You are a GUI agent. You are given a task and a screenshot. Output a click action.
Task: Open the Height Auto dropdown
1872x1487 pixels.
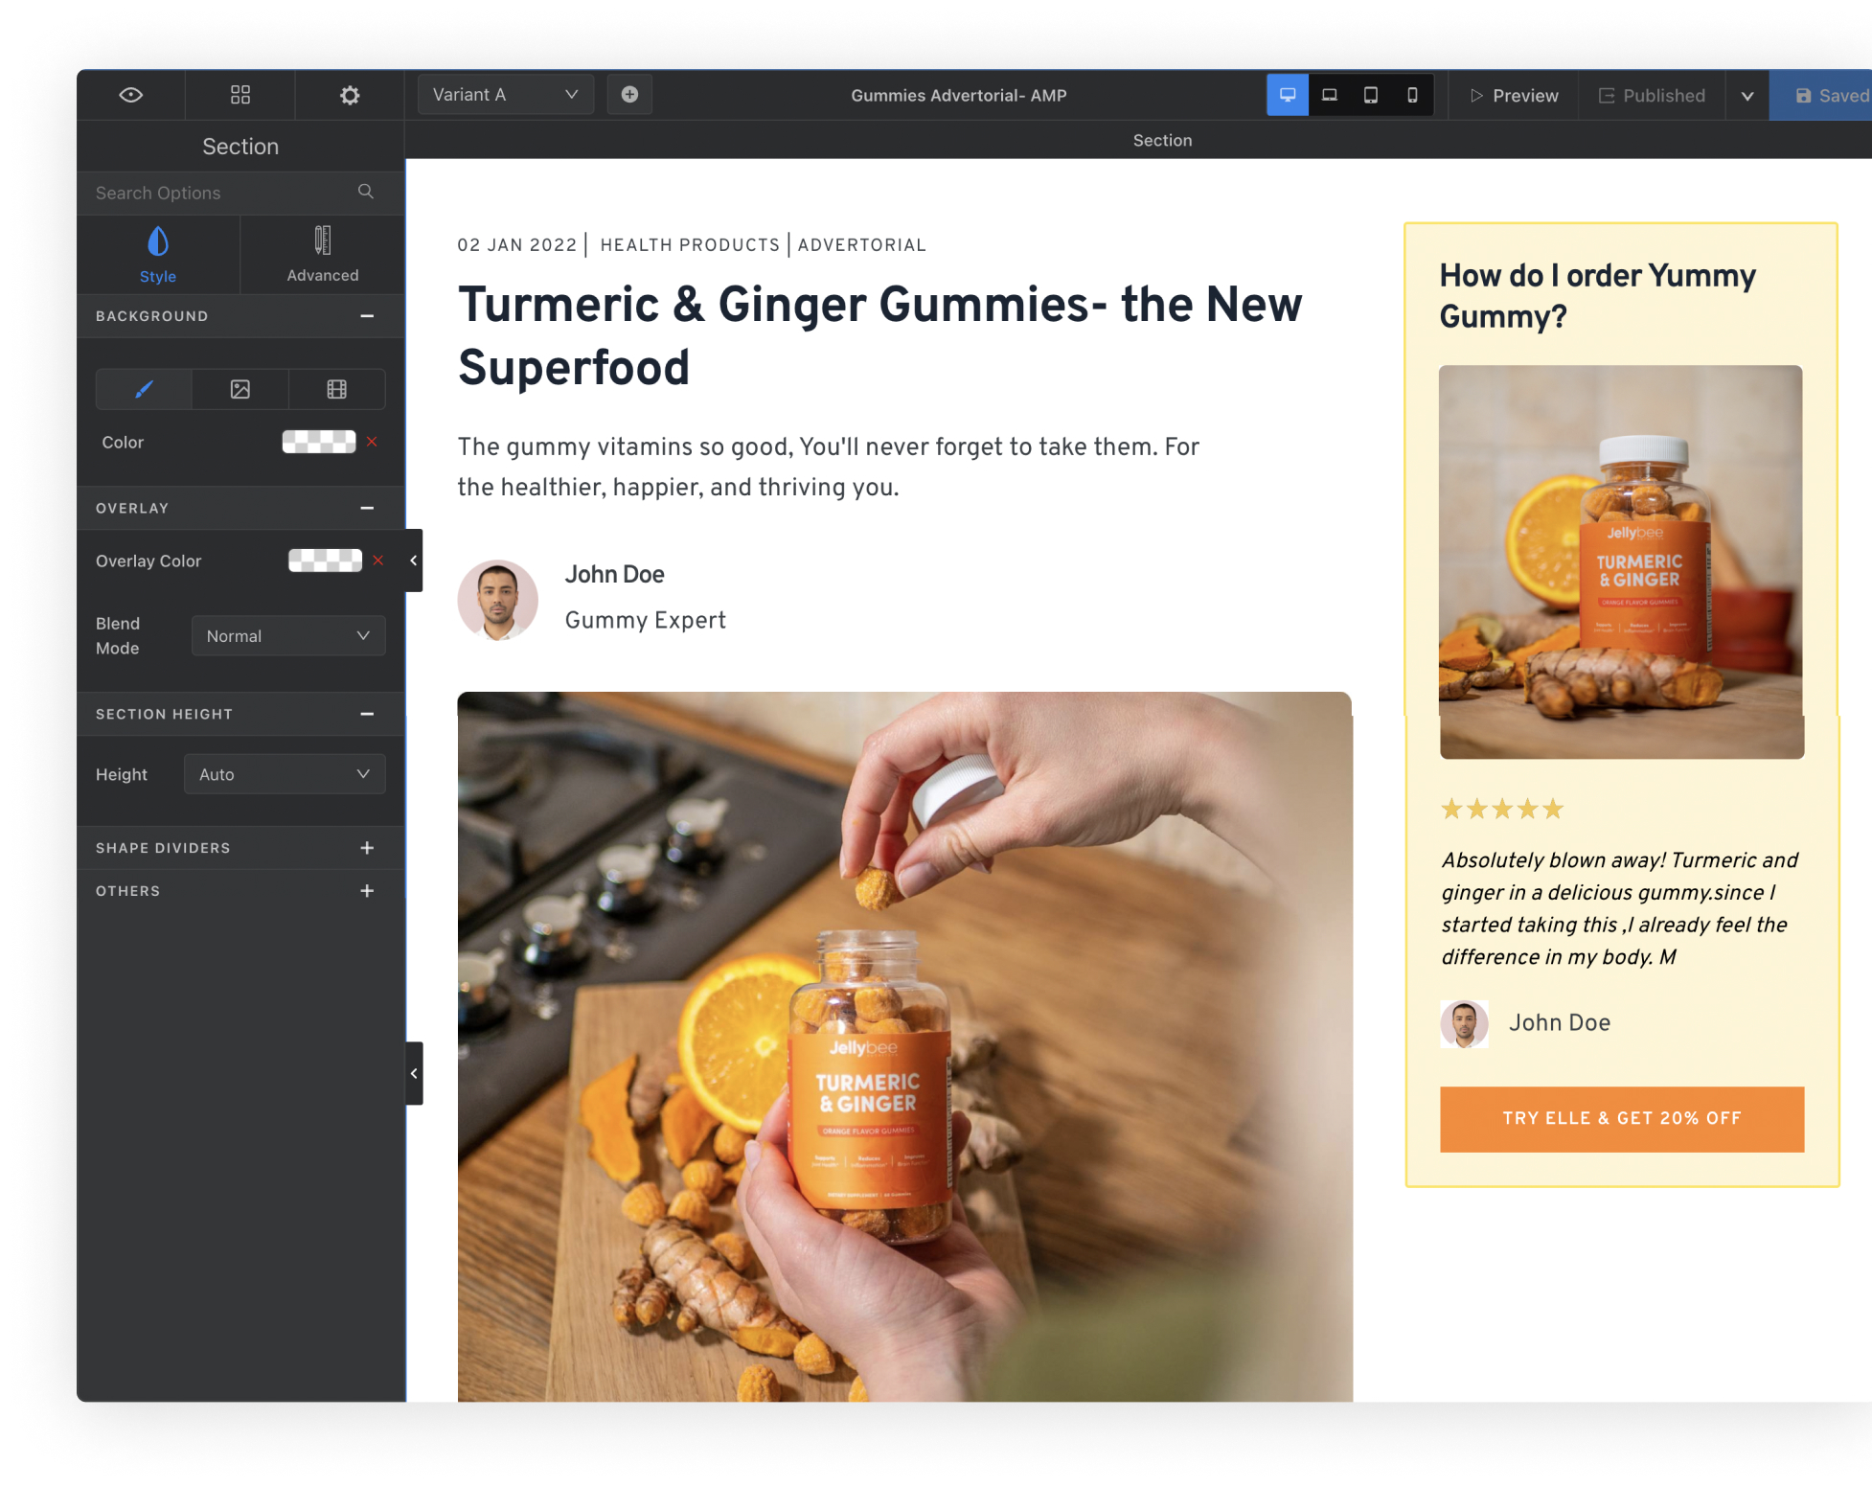coord(284,774)
